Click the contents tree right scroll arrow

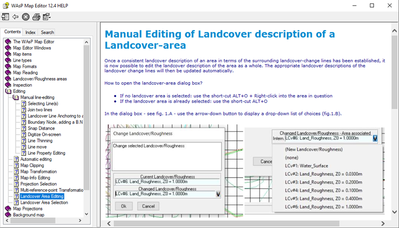[80, 220]
